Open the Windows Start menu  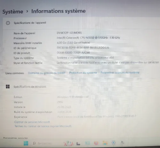(26, 143)
